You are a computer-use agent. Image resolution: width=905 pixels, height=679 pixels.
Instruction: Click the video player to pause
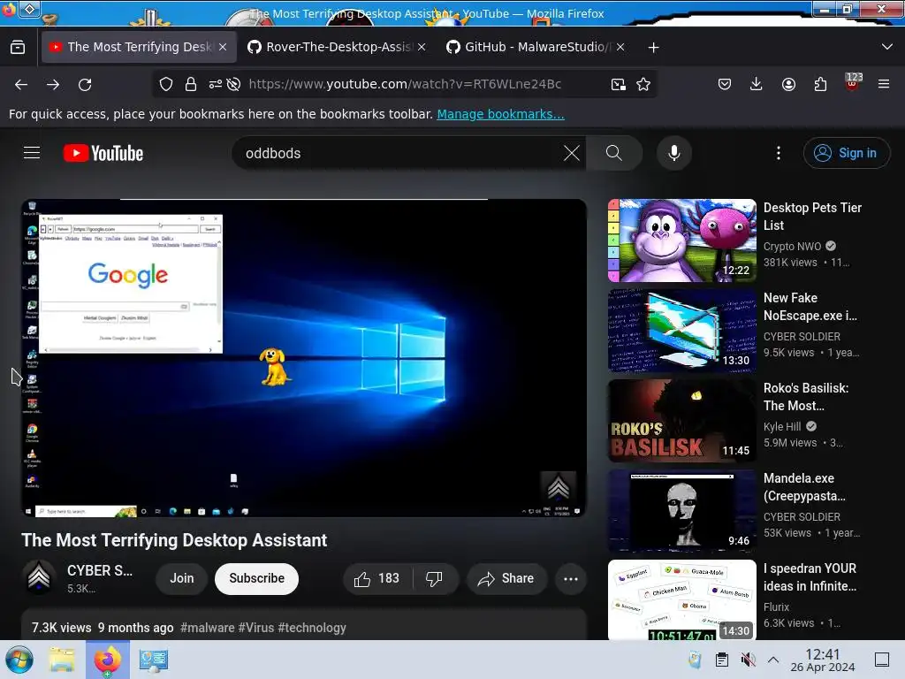[x=304, y=358]
